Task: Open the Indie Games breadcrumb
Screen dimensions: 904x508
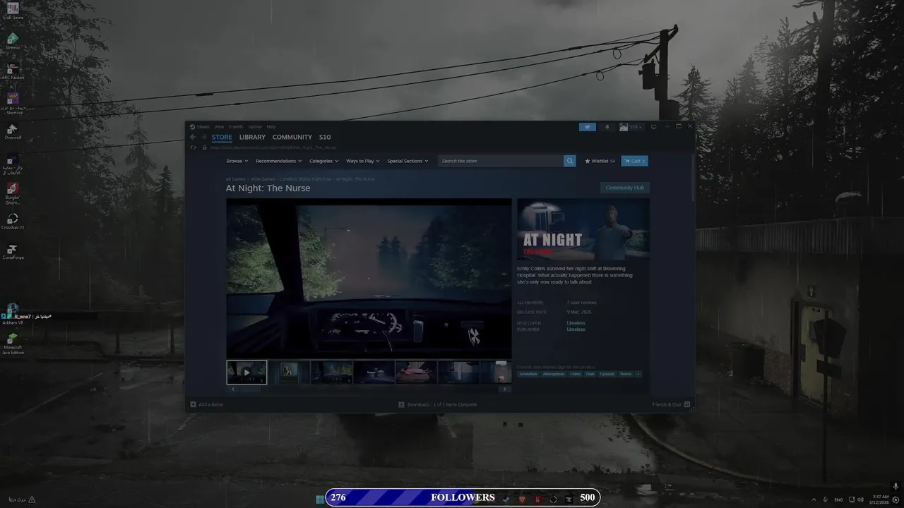Action: tap(263, 179)
